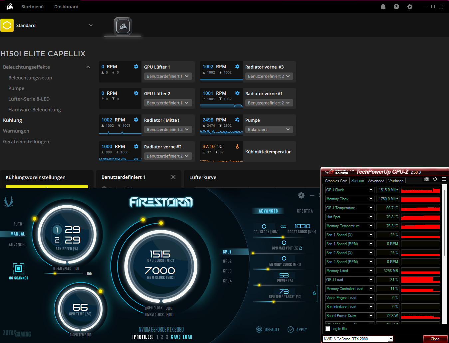Viewport: 449px width, 343px height.
Task: Open gear settings for Radiator (Mitte)
Action: pos(136,120)
